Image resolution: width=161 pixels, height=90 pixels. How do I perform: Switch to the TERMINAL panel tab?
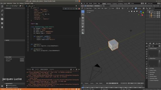pyautogui.click(x=52, y=69)
